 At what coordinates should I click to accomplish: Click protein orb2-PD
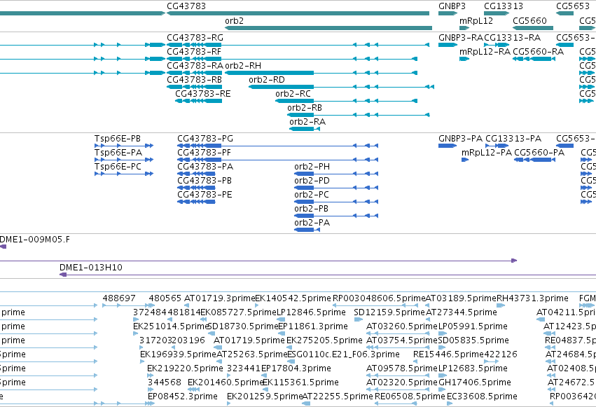pyautogui.click(x=312, y=181)
